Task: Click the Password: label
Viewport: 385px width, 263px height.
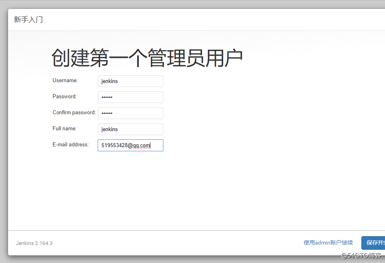Action: point(64,96)
